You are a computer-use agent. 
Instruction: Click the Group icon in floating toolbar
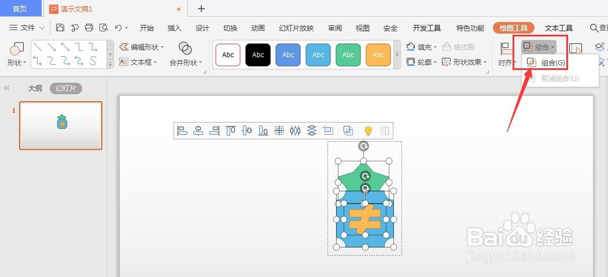click(x=348, y=131)
